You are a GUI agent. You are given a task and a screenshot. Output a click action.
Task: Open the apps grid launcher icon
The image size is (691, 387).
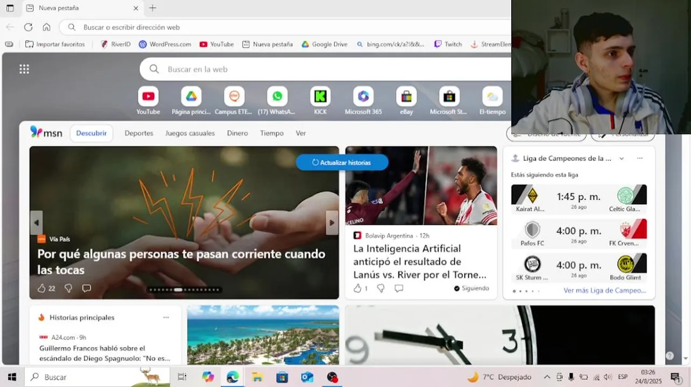[24, 69]
